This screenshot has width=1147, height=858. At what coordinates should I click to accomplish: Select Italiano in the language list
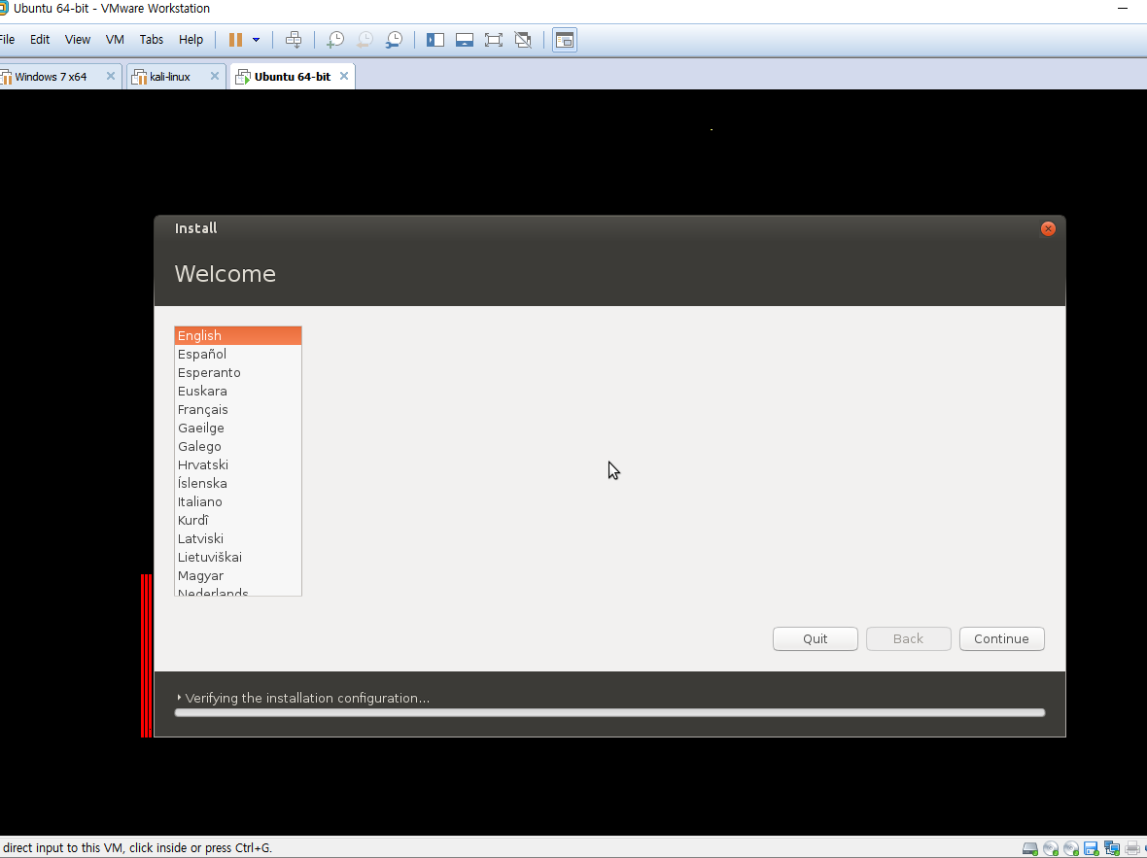pos(238,501)
